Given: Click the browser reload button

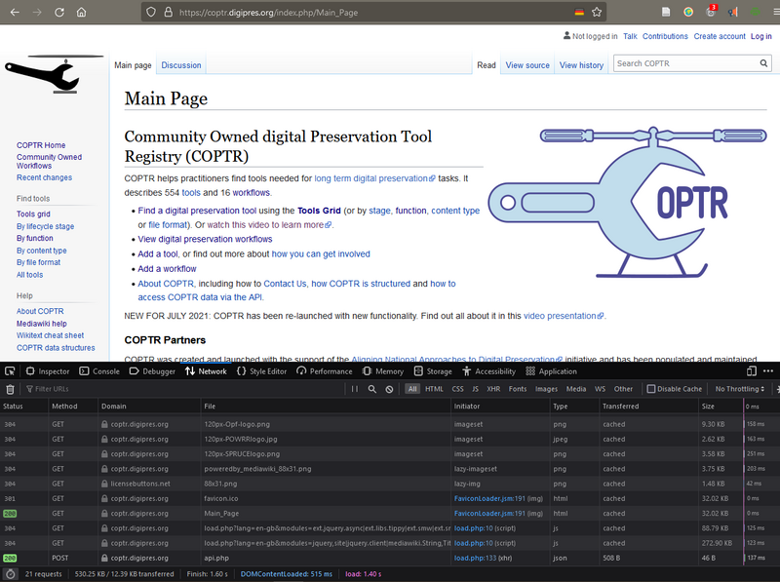Looking at the screenshot, I should [x=59, y=12].
